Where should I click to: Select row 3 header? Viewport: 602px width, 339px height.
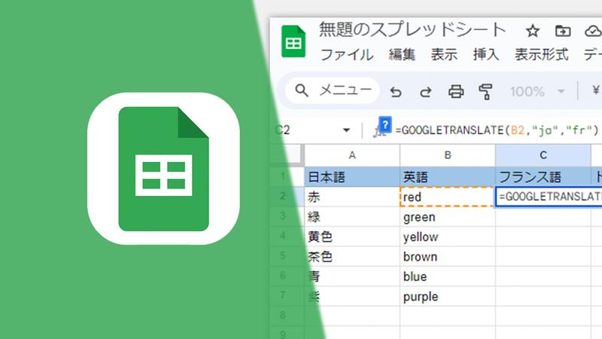(283, 216)
